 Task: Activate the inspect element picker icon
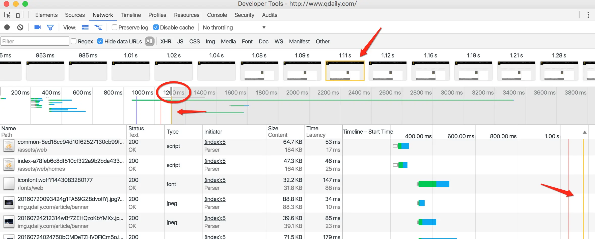(7, 15)
